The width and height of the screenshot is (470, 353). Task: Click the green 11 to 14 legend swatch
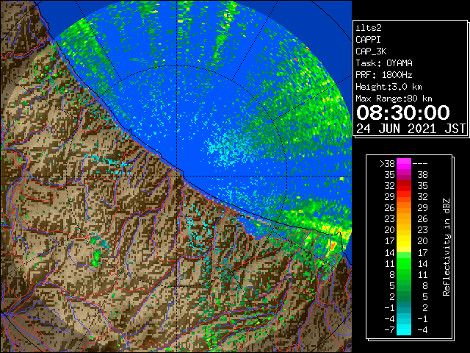point(404,263)
